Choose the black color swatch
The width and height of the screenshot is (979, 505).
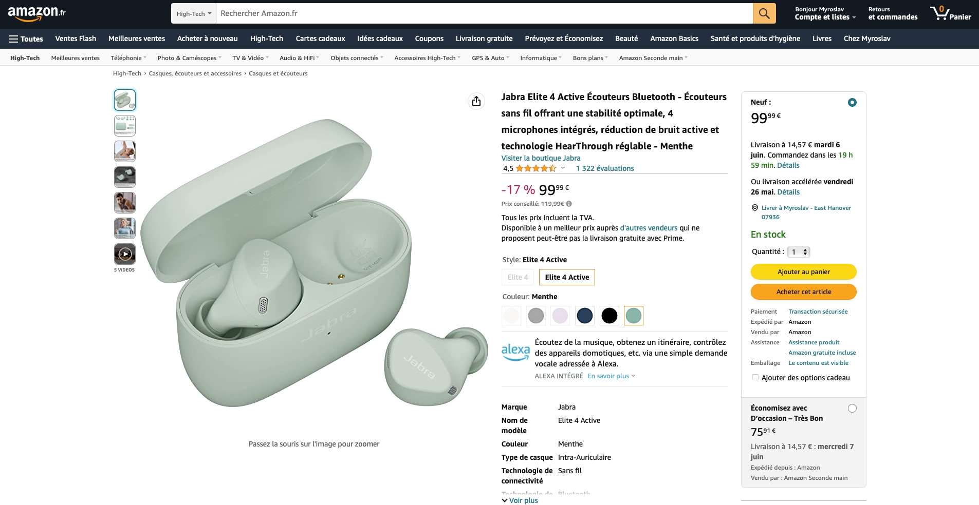609,316
